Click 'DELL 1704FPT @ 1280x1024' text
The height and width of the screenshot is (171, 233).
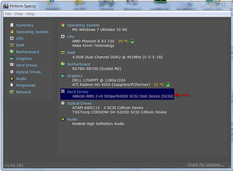pos(99,80)
